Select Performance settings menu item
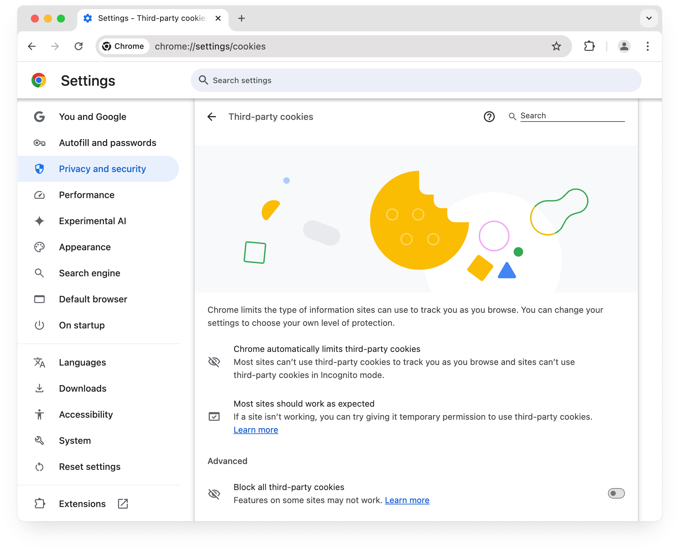The height and width of the screenshot is (551, 680). [86, 195]
